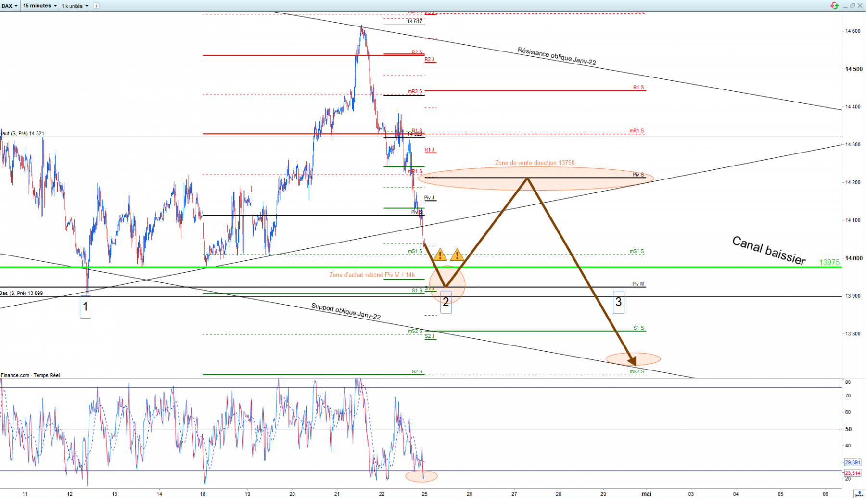Click the 'Piv J' pivot label
The width and height of the screenshot is (866, 498).
click(x=429, y=198)
